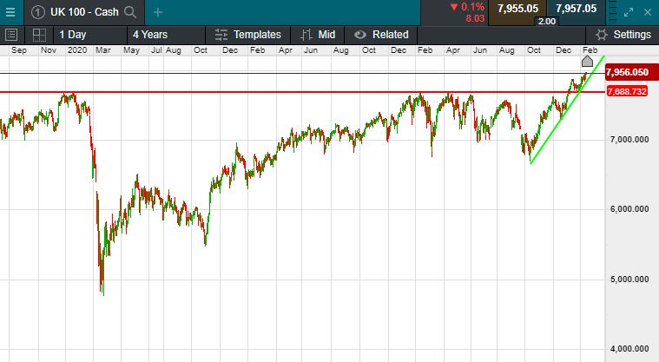Open the 4 Years range dropdown
Screen dimensions: 659x362
pos(166,35)
